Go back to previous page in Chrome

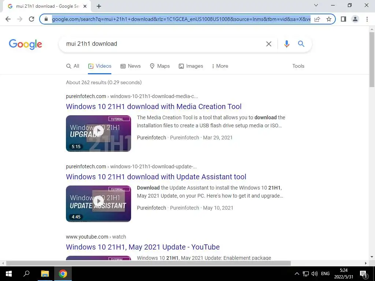click(8, 19)
